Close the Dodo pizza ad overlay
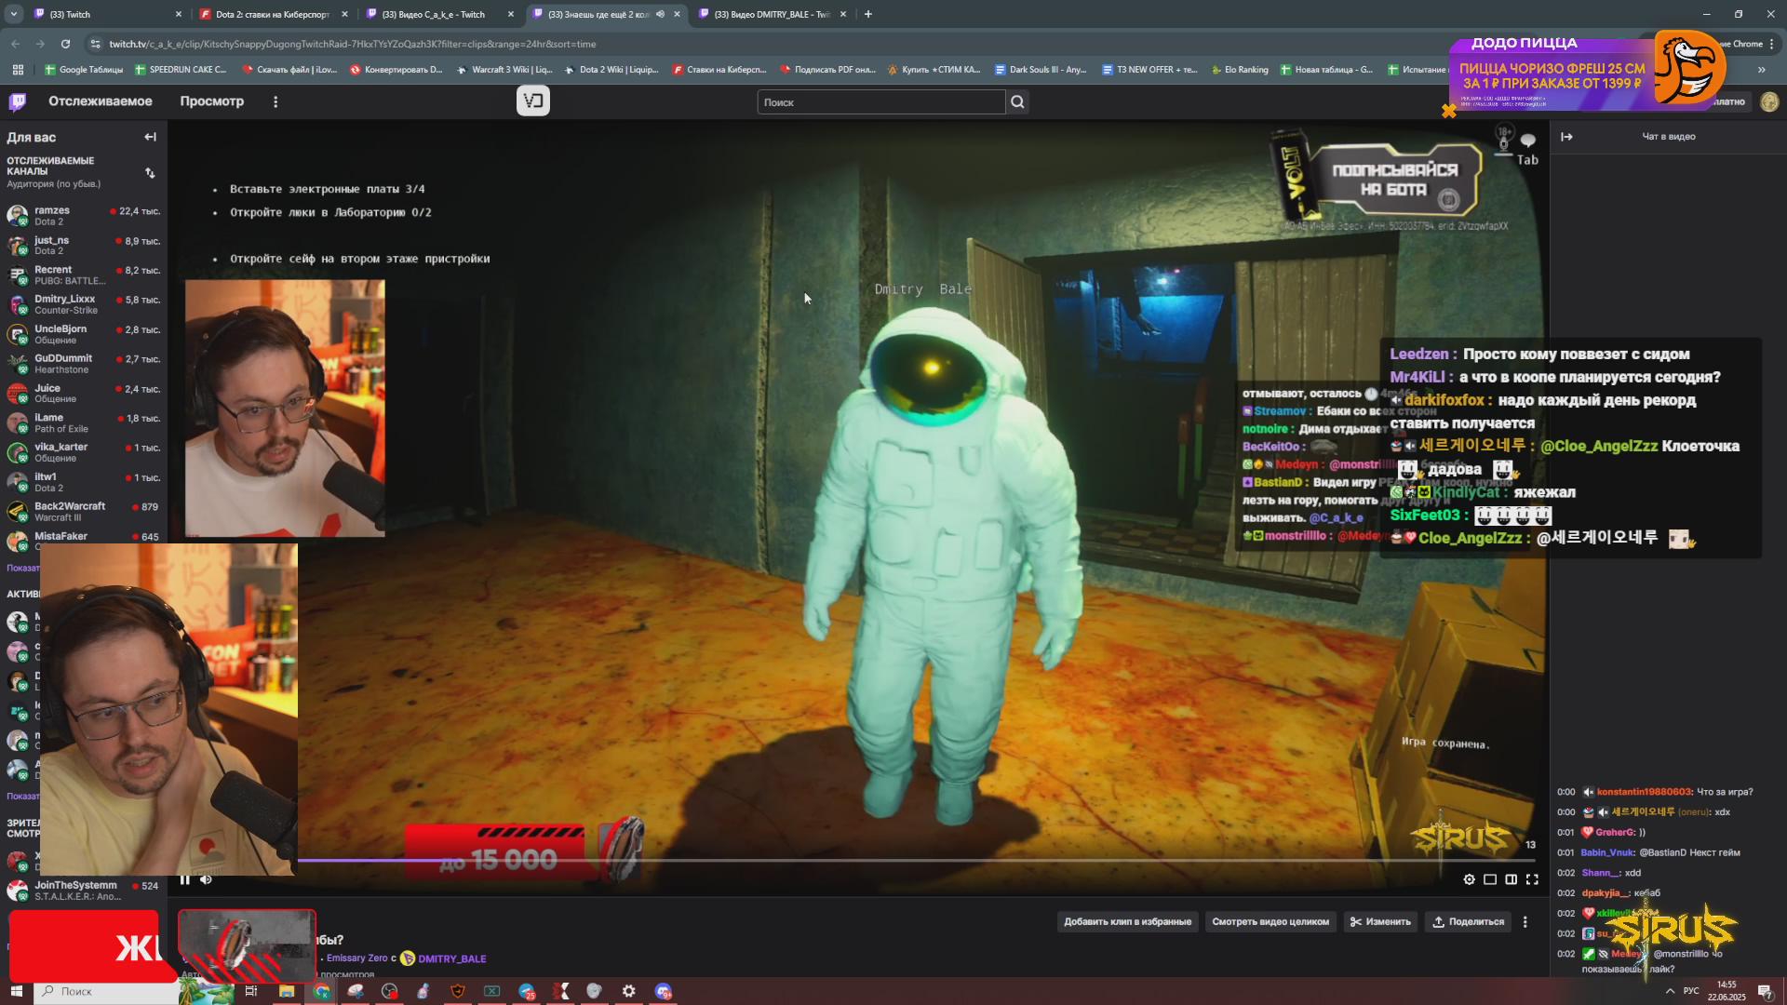Image resolution: width=1787 pixels, height=1005 pixels. point(1449,112)
